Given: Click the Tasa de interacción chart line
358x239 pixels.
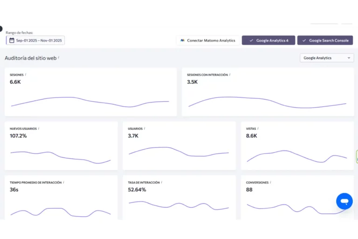Looking at the screenshot, I should 179,205.
